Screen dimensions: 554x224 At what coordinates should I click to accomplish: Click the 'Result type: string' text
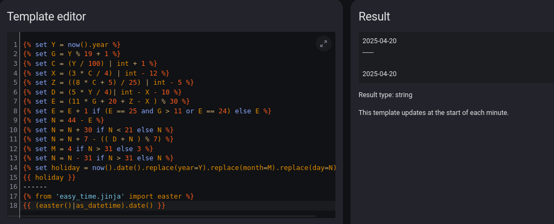point(385,95)
